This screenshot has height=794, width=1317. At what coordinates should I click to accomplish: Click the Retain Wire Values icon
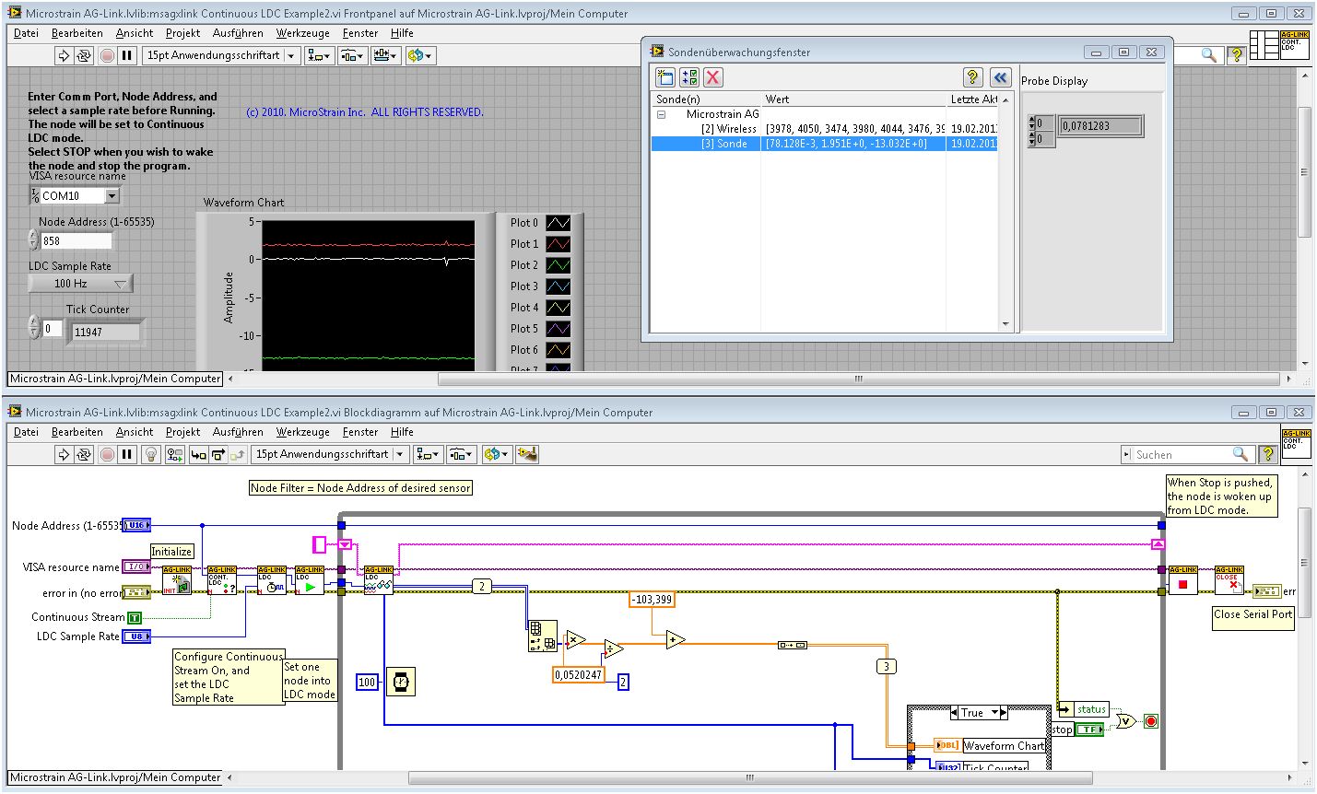(175, 454)
